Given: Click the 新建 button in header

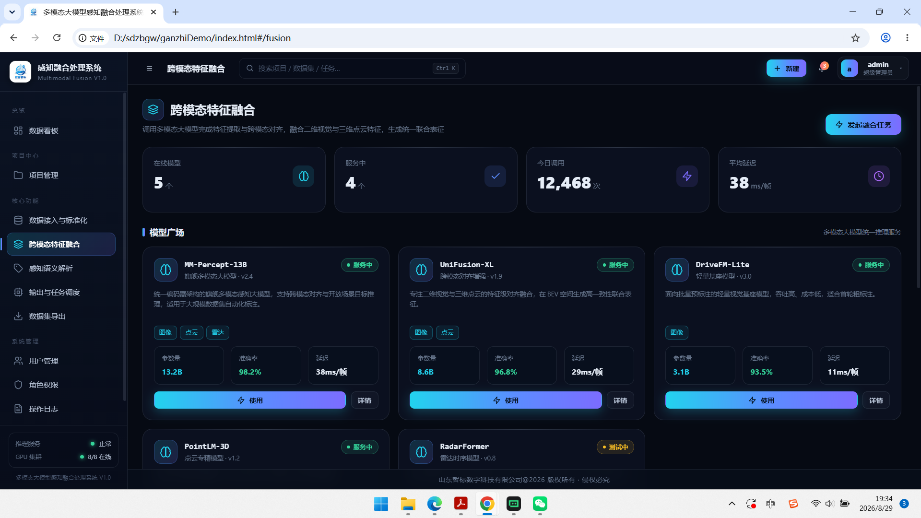Looking at the screenshot, I should point(786,69).
